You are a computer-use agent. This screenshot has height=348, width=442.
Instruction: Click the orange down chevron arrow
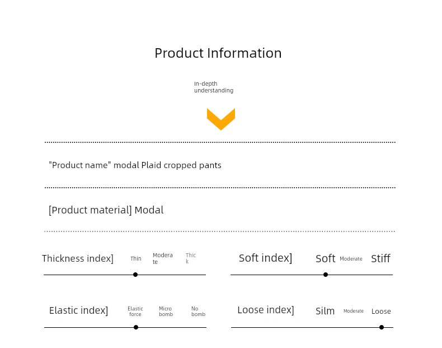coord(220,119)
